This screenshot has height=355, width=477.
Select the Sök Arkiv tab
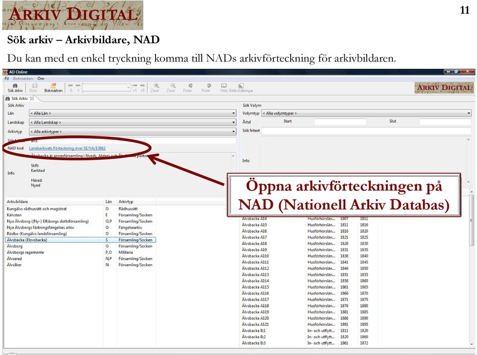point(19,98)
